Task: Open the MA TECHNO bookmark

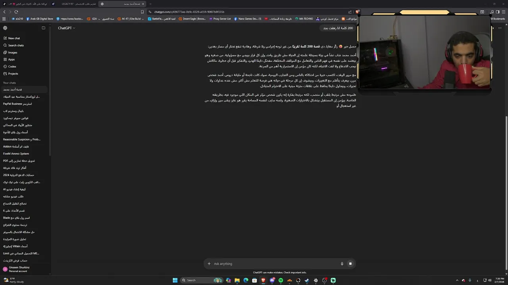Action: coord(304,19)
